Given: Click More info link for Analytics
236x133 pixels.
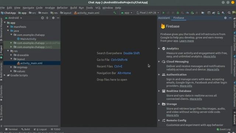Looking at the screenshot, I should [x=209, y=57].
